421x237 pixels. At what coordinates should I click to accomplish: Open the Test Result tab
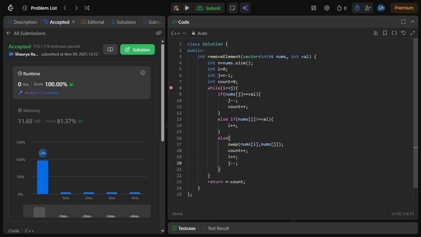click(x=215, y=228)
